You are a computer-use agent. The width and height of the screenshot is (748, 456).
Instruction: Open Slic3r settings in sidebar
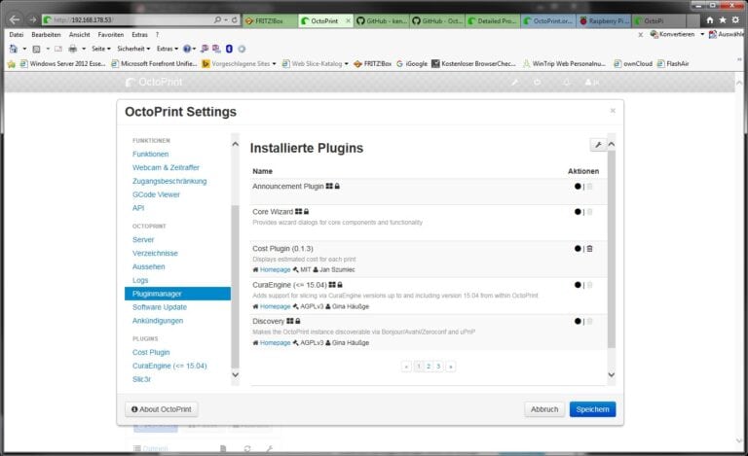pos(141,379)
